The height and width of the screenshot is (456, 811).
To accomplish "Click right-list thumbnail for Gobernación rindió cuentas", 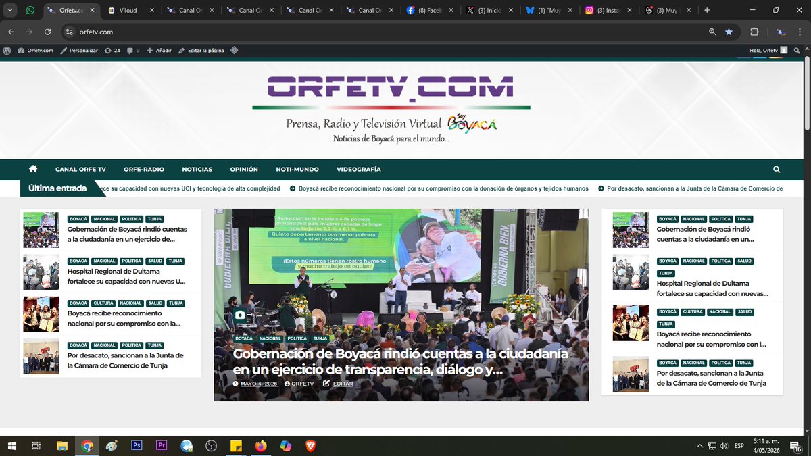I will (x=631, y=230).
